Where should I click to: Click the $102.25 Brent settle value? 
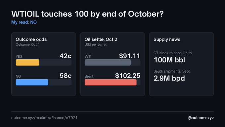coord(128,76)
